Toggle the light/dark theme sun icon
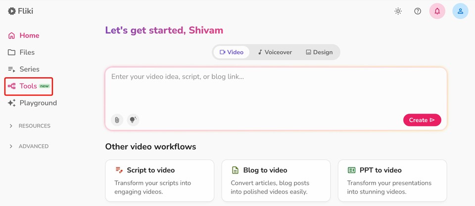This screenshot has height=206, width=475. click(x=398, y=11)
